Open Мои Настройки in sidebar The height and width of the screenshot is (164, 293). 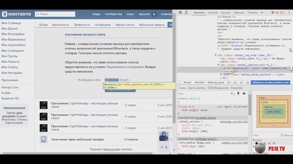coord(11,73)
